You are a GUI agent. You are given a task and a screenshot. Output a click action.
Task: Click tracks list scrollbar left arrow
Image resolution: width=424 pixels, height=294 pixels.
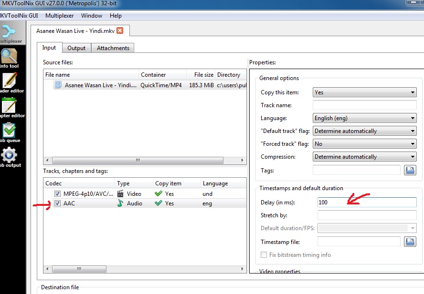point(47,269)
